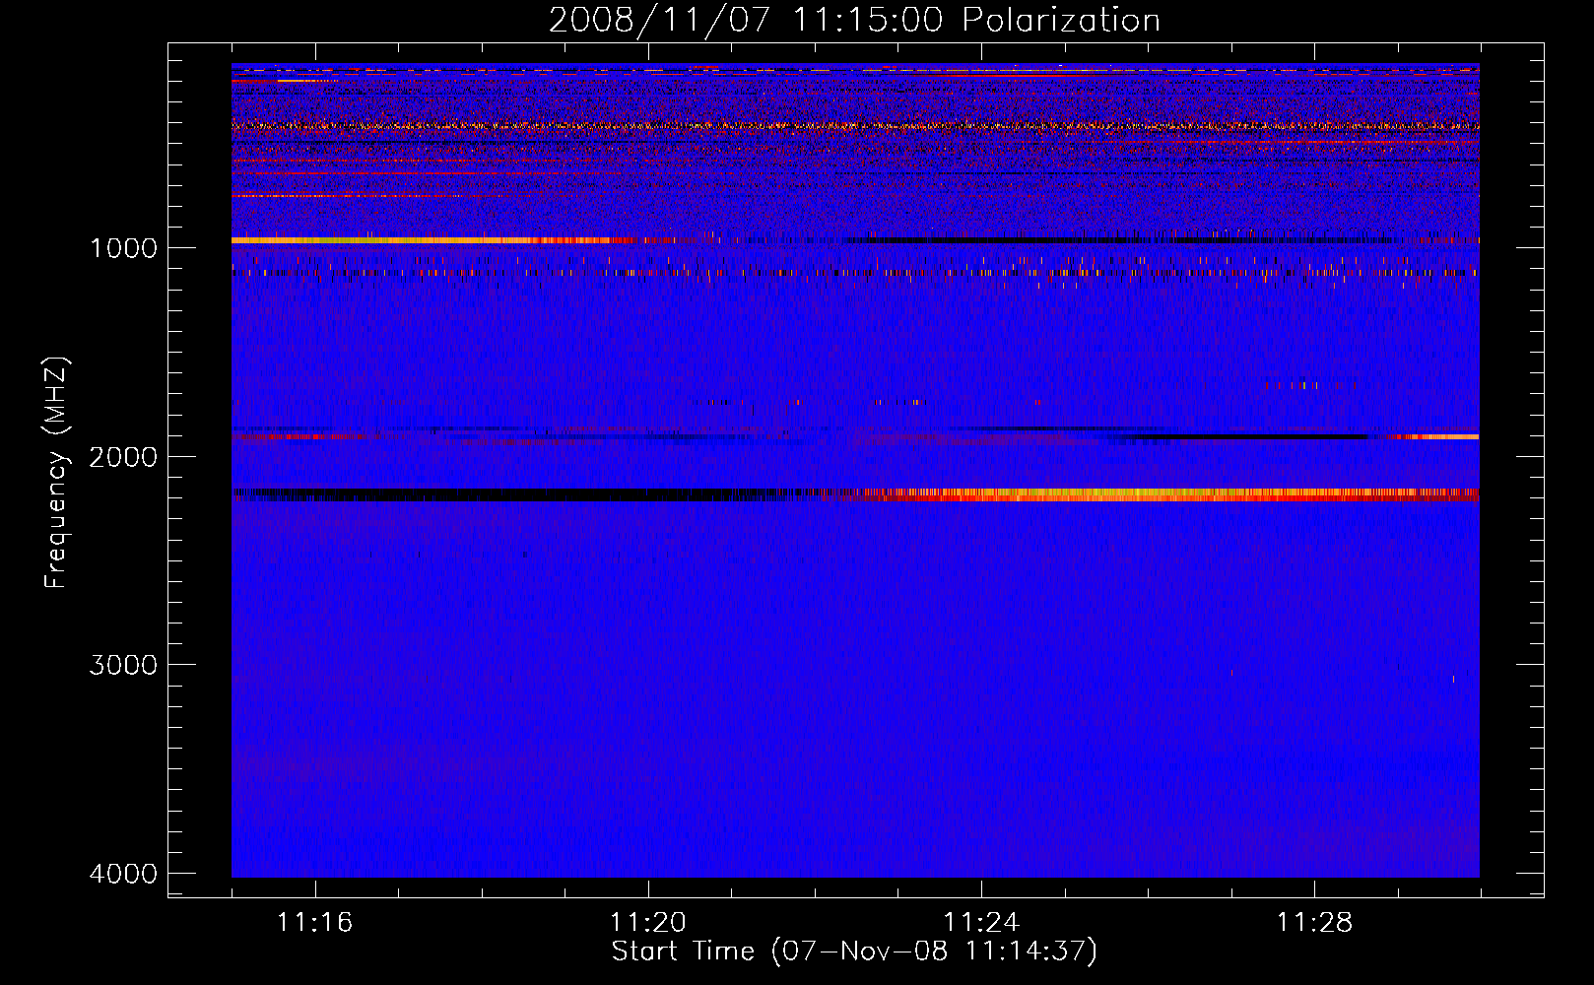Click the 2000 frequency tick label
This screenshot has width=1594, height=985.
pyautogui.click(x=123, y=456)
